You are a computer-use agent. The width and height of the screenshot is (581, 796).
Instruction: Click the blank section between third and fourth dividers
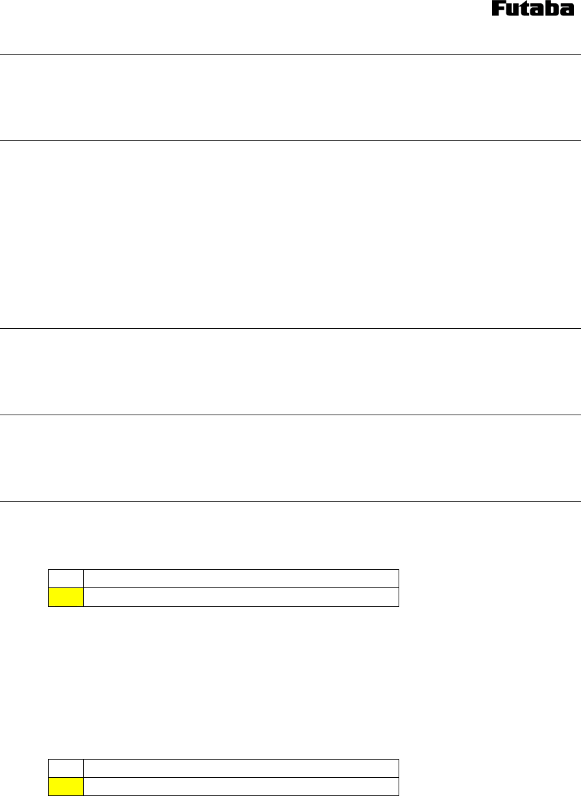(290, 372)
